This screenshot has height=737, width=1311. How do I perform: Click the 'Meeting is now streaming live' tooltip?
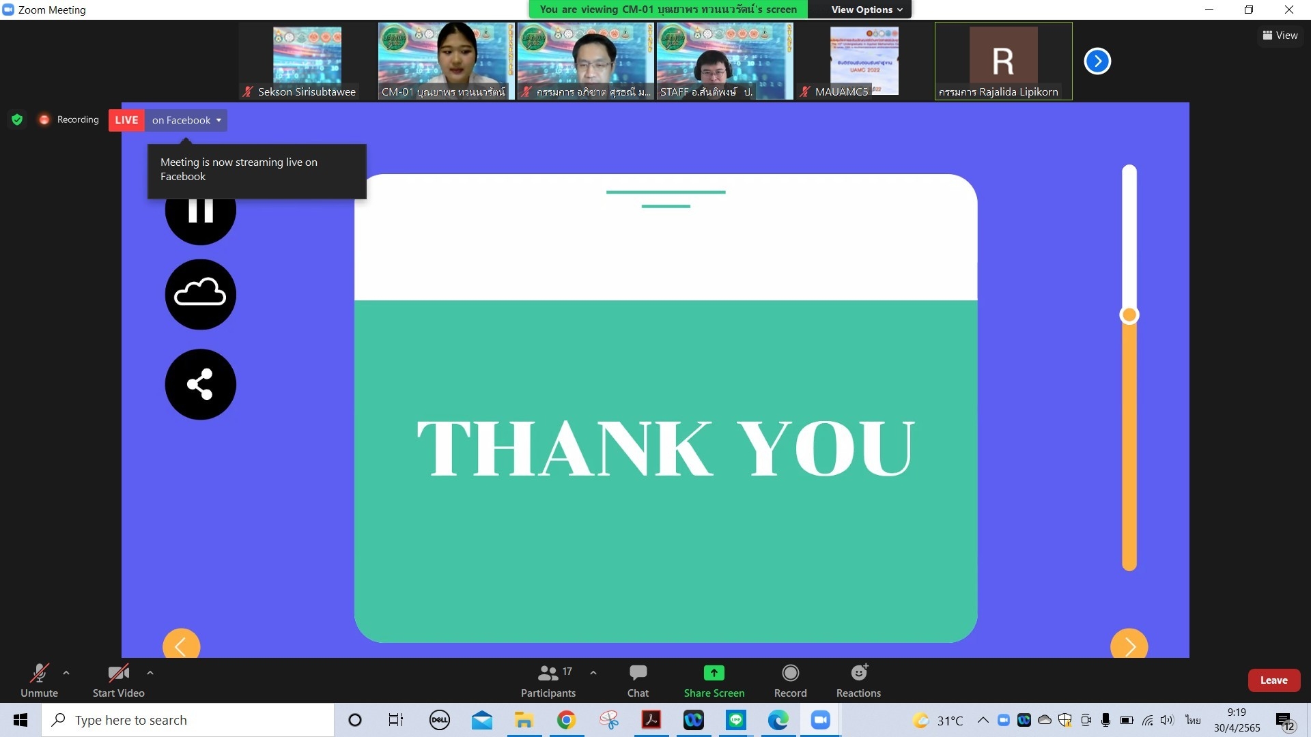coord(257,171)
